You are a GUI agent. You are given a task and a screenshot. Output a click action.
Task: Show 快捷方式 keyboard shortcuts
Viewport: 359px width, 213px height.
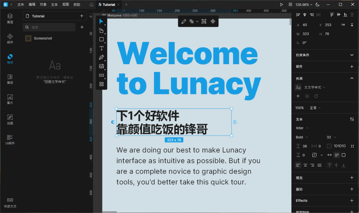(x=10, y=203)
